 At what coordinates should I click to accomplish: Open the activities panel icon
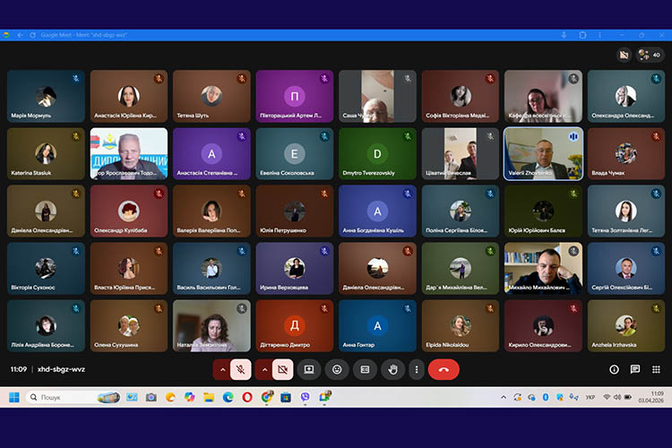655,368
